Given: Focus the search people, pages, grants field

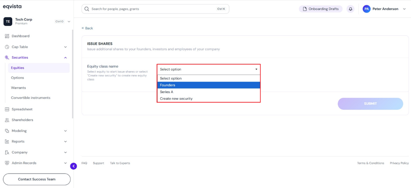Looking at the screenshot, I should coord(155,9).
